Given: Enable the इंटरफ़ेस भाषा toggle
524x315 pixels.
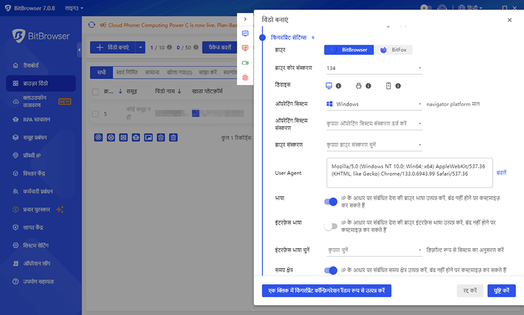Looking at the screenshot, I should click(331, 227).
